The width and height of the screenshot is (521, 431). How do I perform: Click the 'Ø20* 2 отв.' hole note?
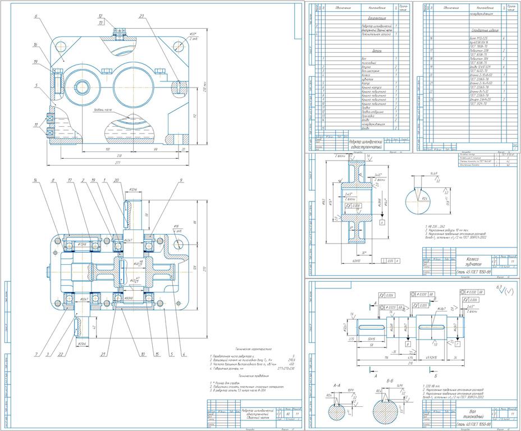tap(193, 36)
